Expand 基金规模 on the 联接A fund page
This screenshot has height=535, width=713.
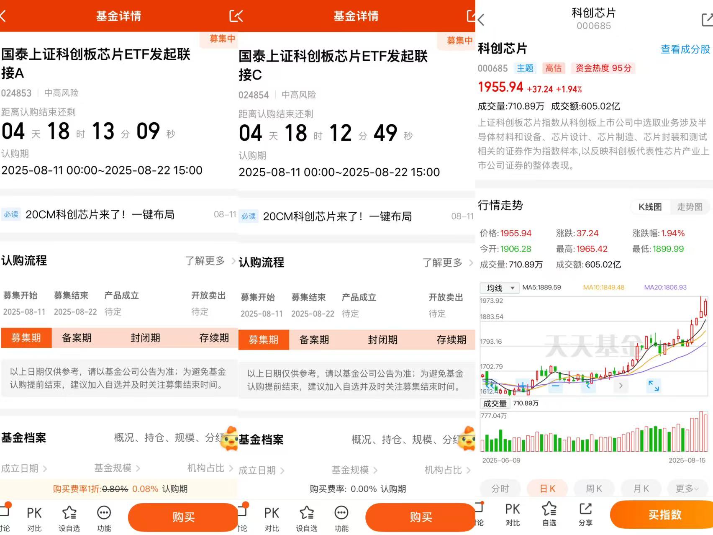click(x=117, y=468)
